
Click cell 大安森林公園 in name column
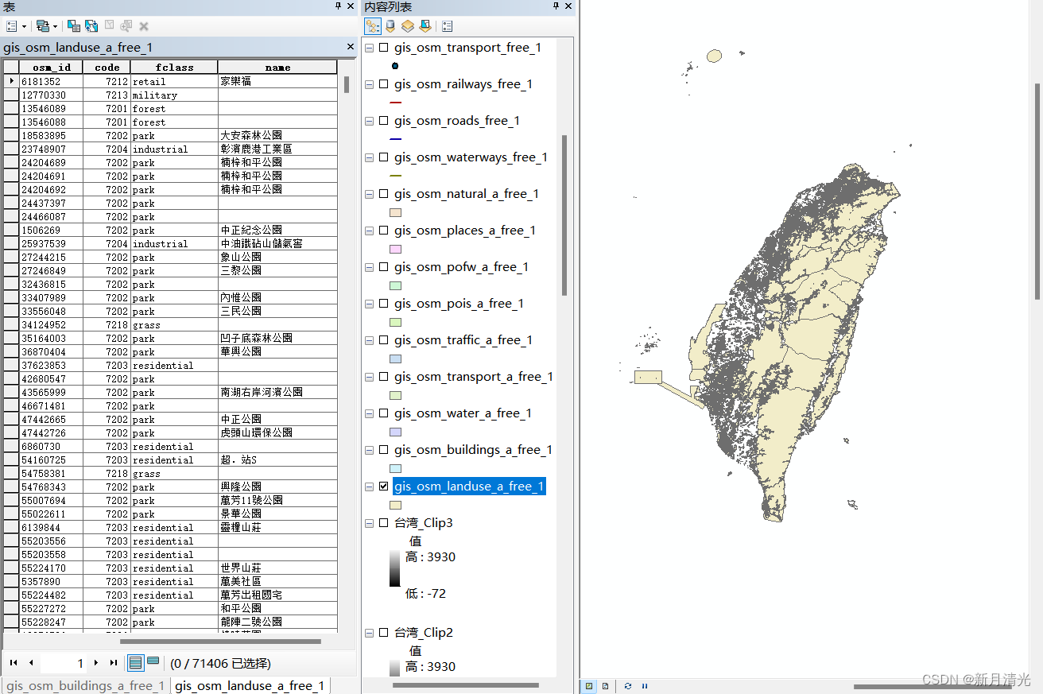[277, 135]
